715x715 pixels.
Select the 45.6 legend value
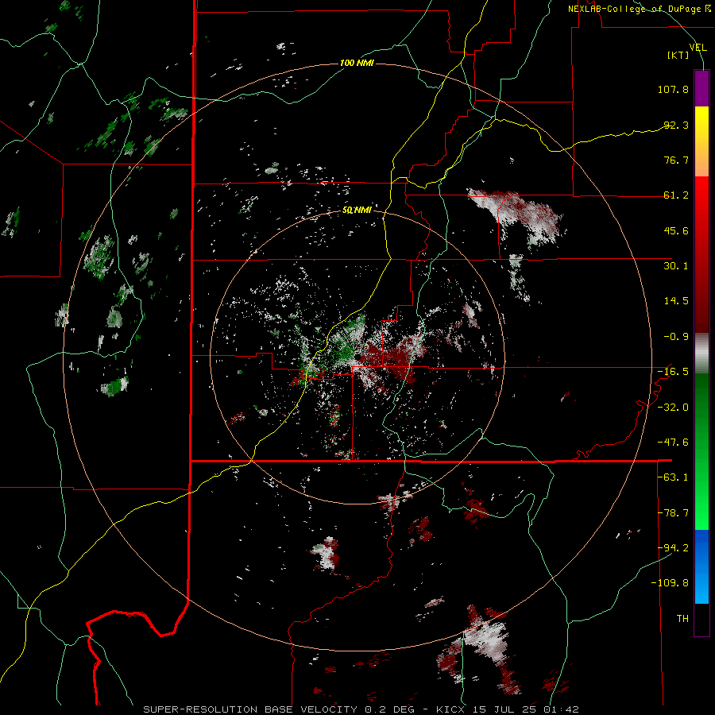click(676, 230)
